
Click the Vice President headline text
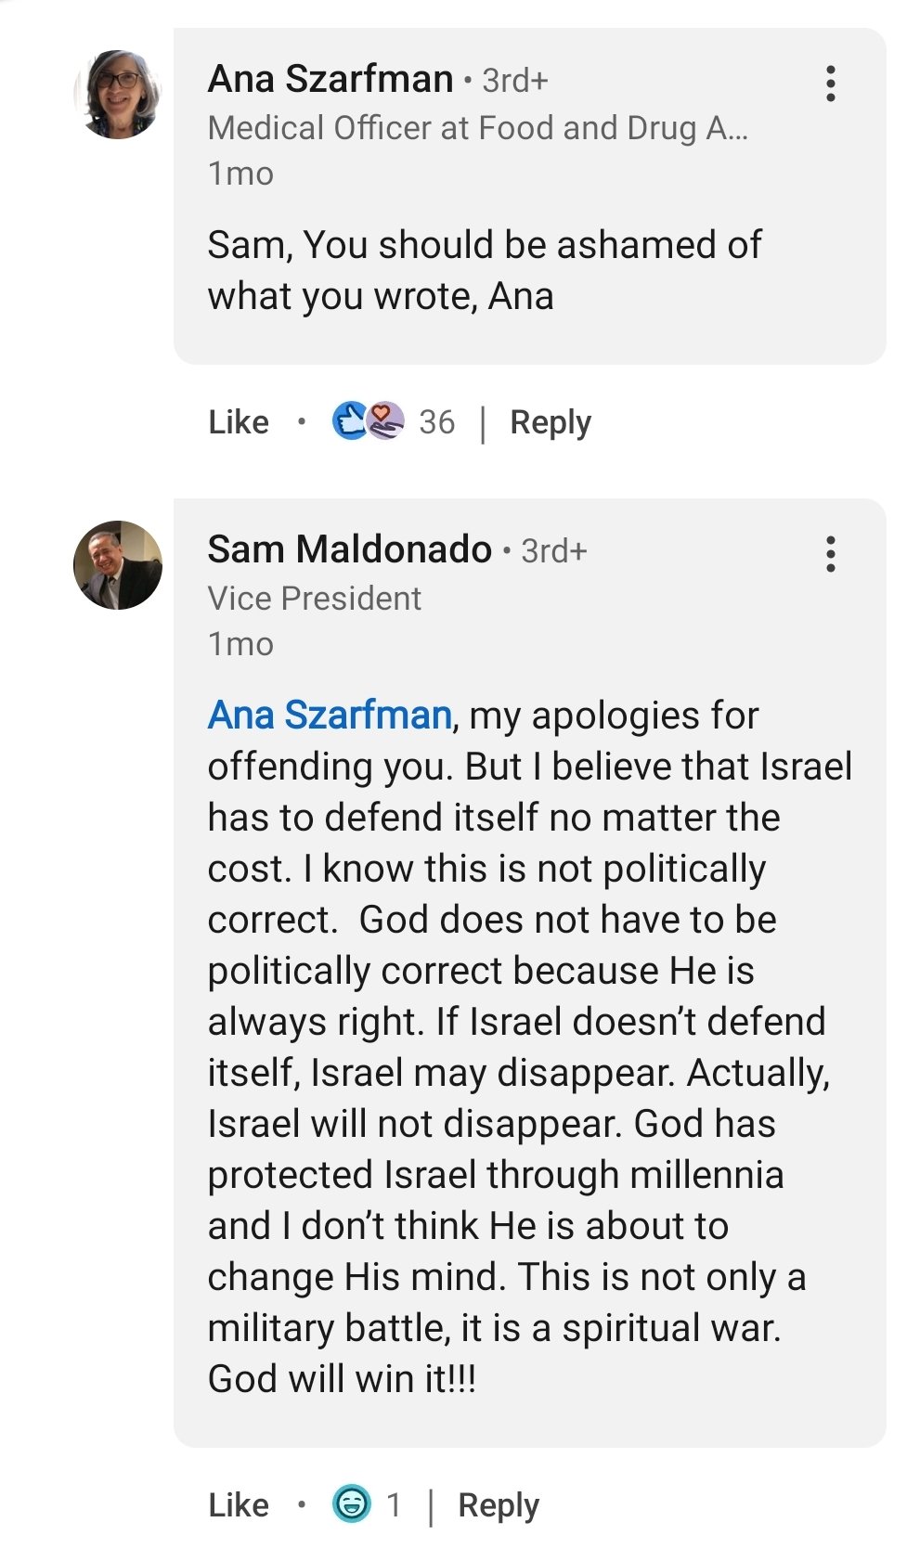pyautogui.click(x=314, y=599)
